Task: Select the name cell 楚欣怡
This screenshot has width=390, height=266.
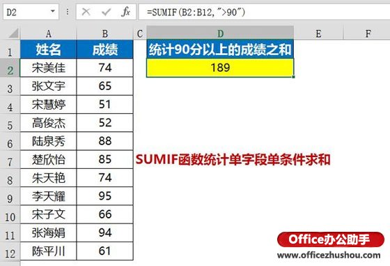Action: point(49,160)
